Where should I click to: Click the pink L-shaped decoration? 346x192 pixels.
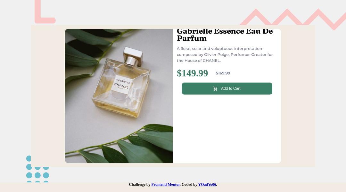click(45, 12)
